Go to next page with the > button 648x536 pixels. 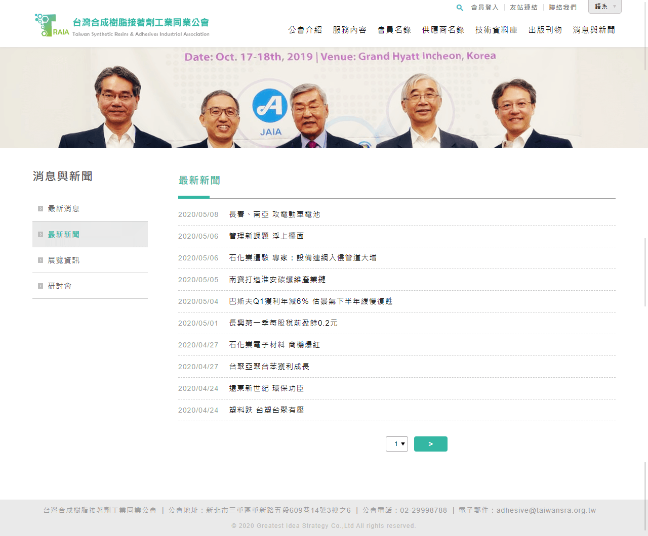coord(431,444)
